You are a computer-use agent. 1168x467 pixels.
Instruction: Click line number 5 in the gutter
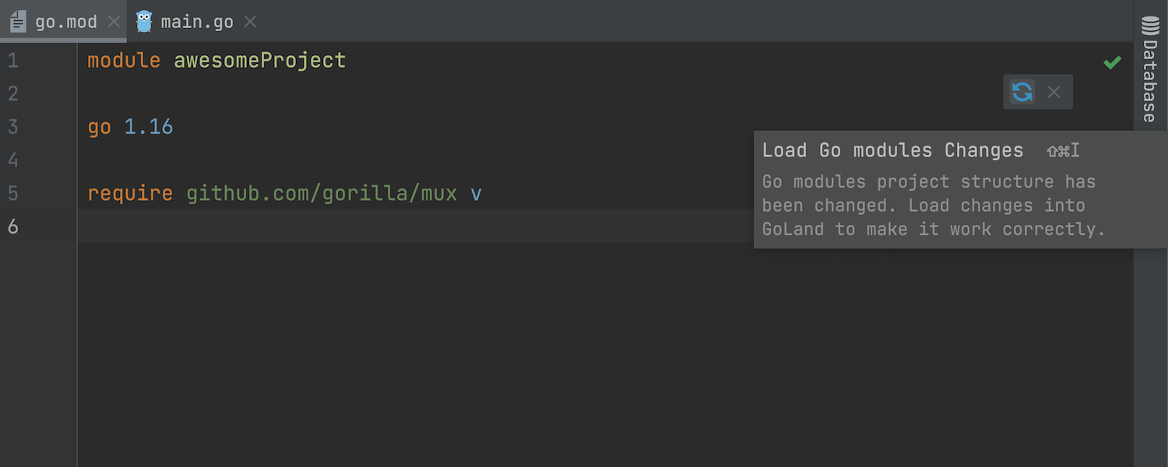[12, 193]
